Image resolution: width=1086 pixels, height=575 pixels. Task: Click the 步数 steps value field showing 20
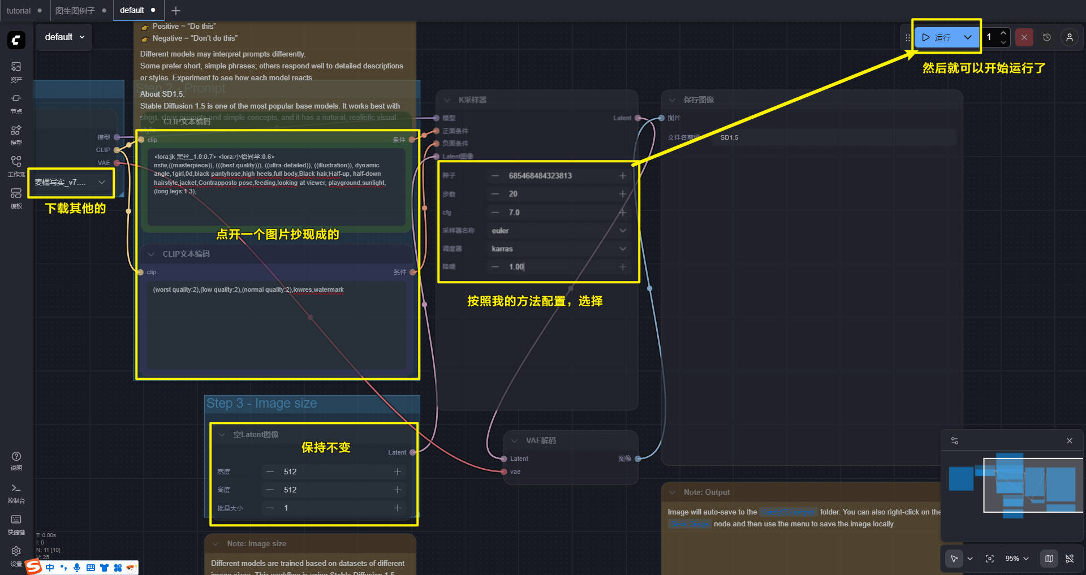click(x=558, y=194)
